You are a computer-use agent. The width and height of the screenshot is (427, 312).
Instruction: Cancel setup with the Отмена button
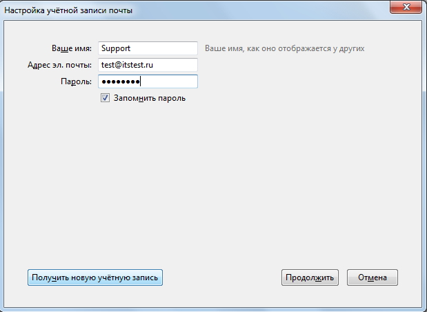pyautogui.click(x=373, y=277)
